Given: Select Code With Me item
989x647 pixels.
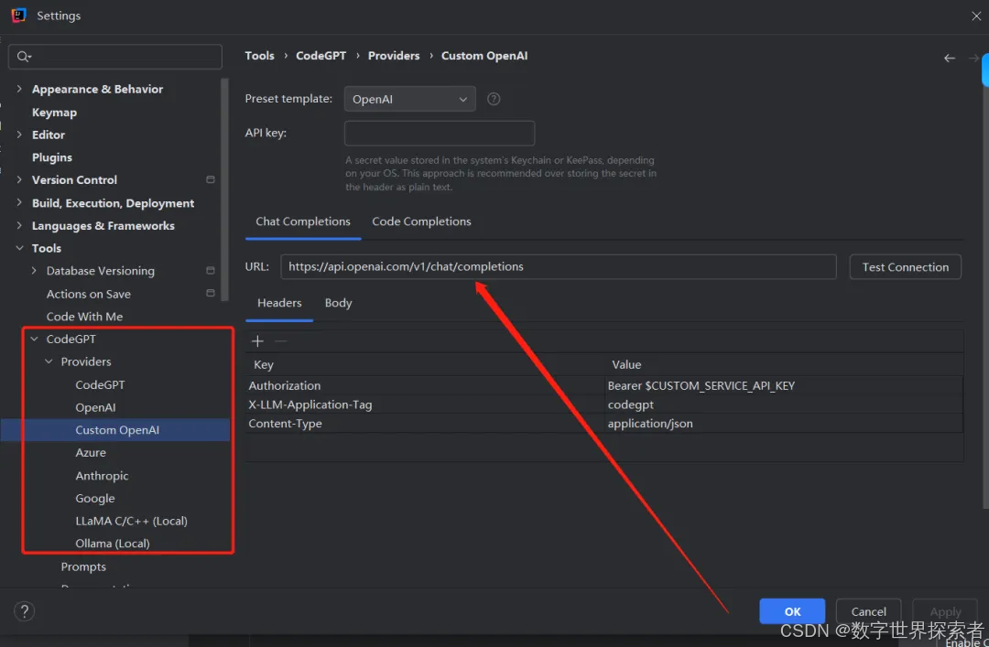Looking at the screenshot, I should pyautogui.click(x=84, y=317).
